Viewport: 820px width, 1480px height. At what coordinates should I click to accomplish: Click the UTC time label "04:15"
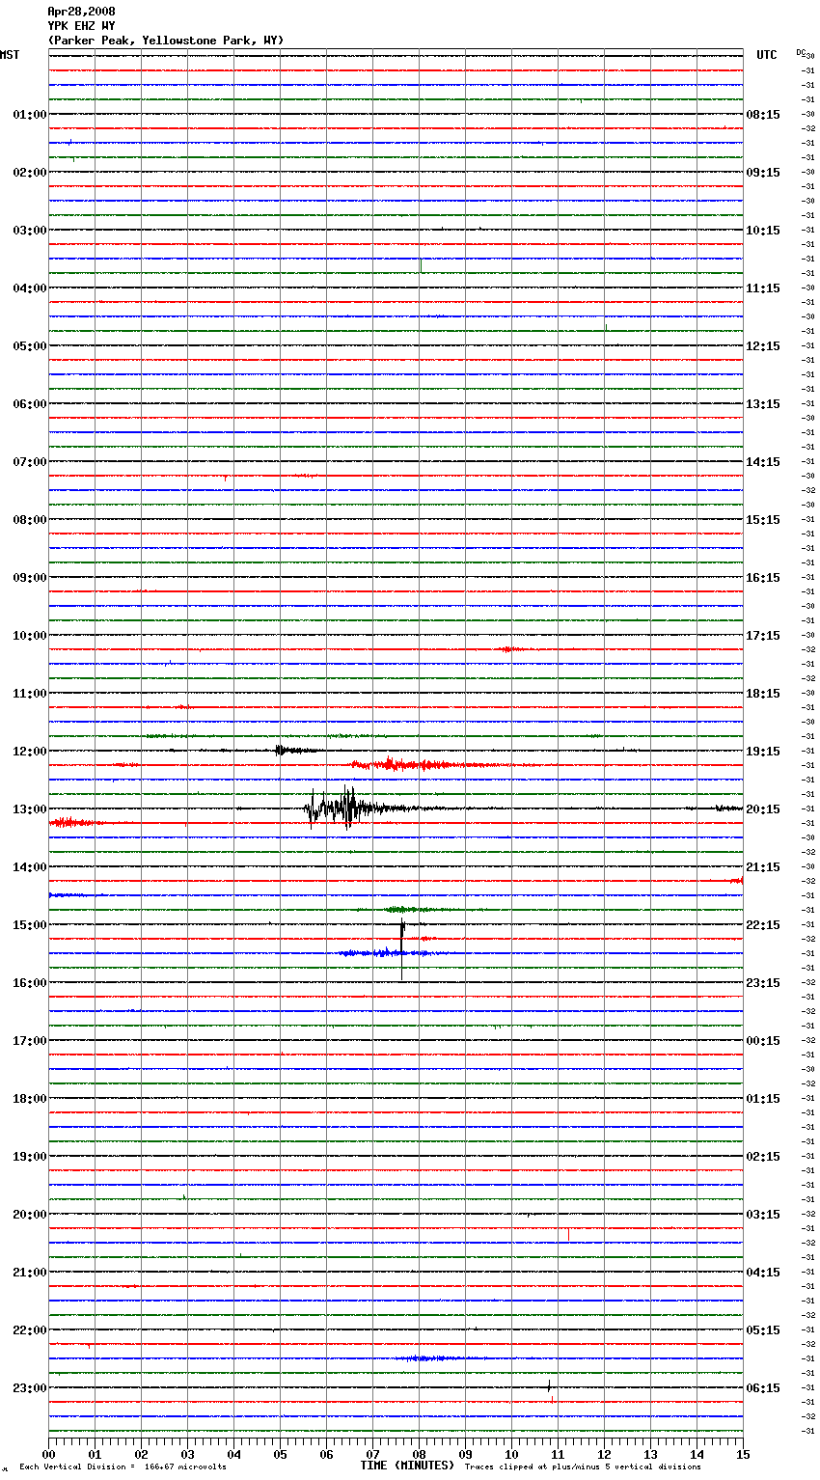click(763, 1273)
